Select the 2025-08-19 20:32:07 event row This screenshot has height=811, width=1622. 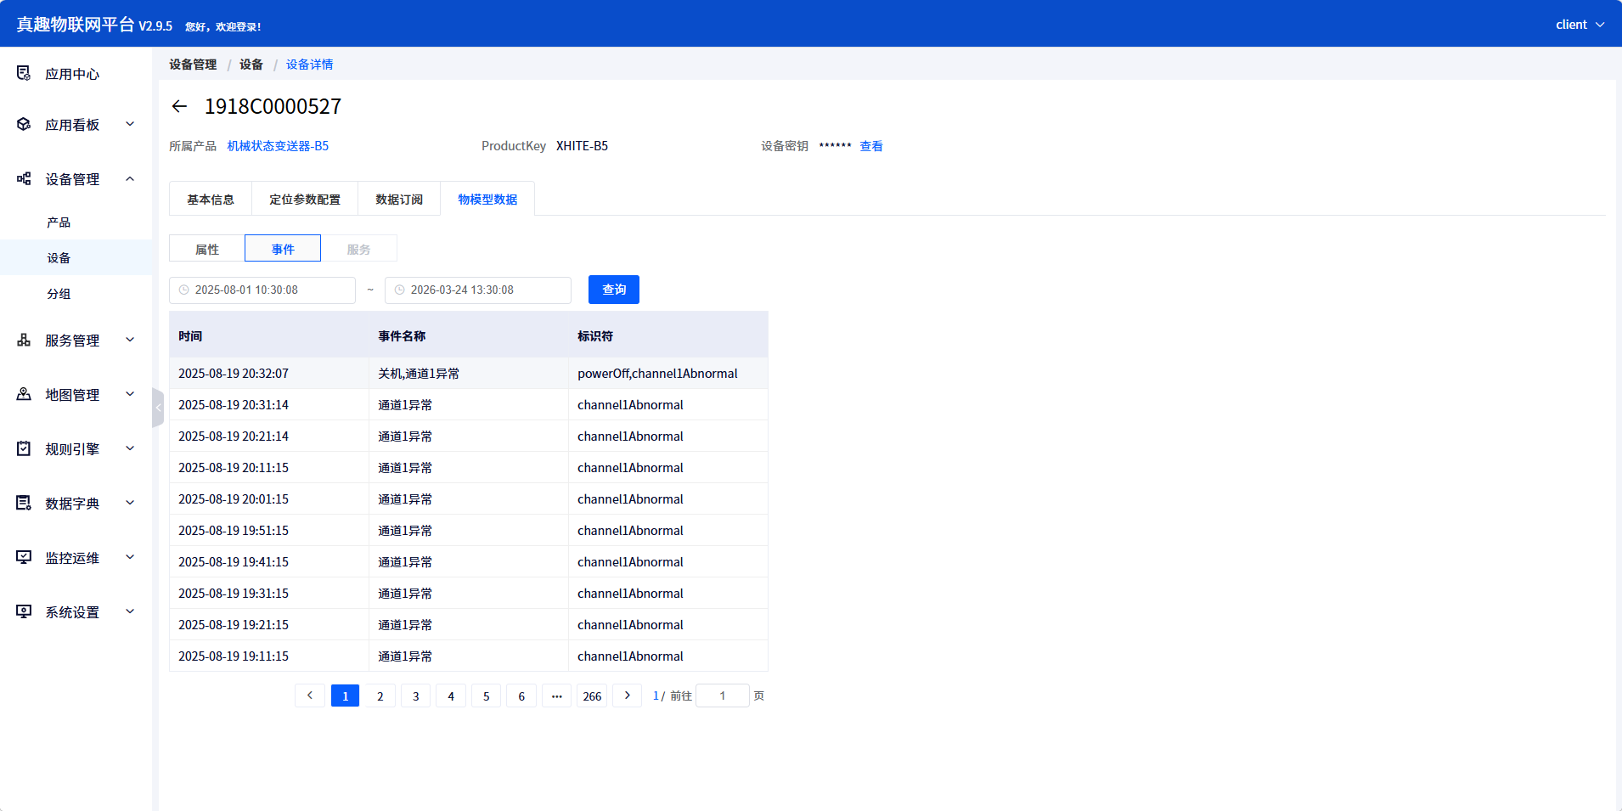tap(469, 373)
